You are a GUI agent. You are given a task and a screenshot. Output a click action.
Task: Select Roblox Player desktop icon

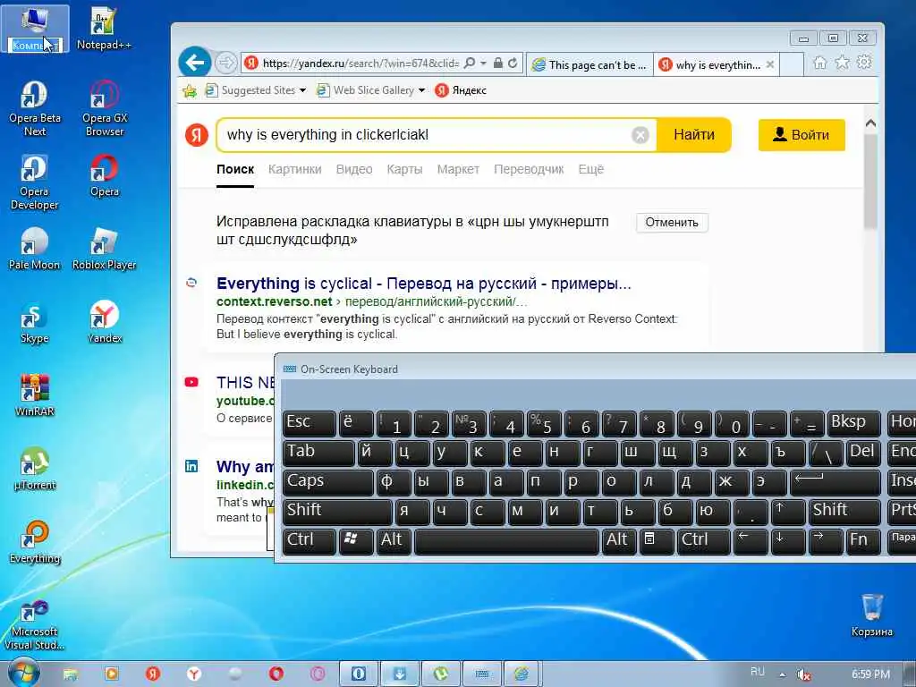[x=105, y=249]
